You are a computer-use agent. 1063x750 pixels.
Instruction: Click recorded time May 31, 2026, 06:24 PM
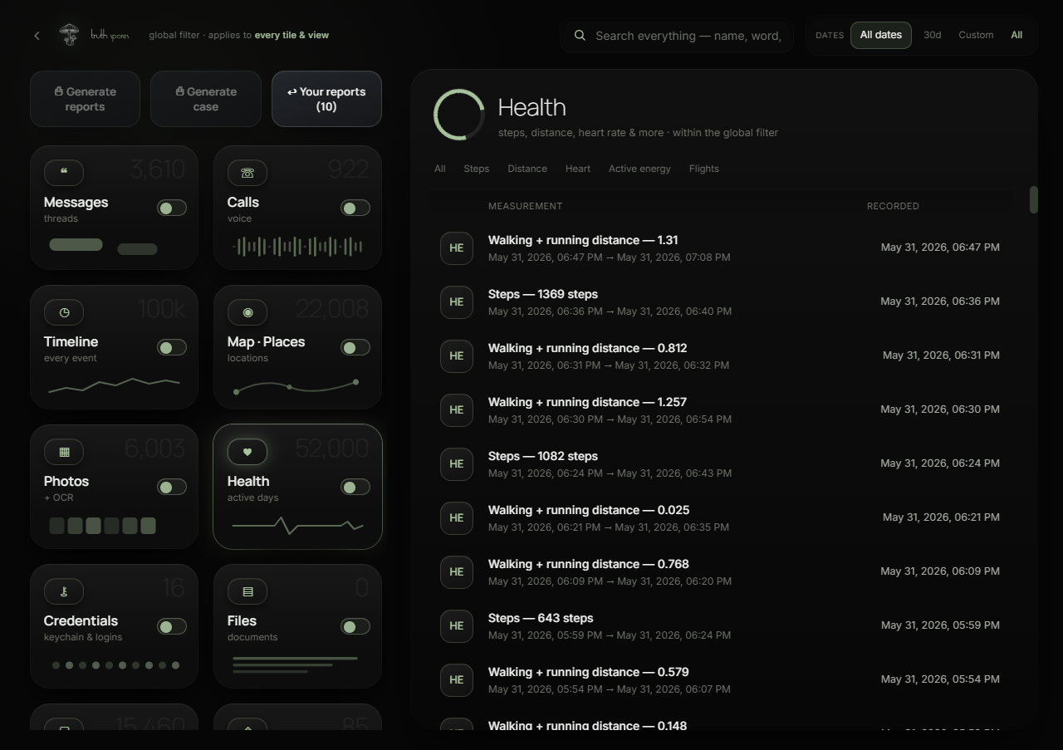click(940, 463)
